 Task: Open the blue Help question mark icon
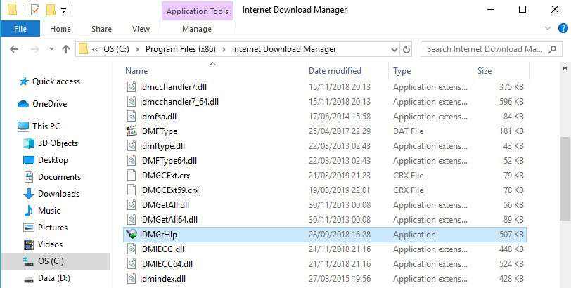[563, 28]
